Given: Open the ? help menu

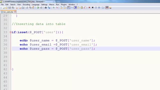Looking at the screenshot, I should (x=77, y=4).
